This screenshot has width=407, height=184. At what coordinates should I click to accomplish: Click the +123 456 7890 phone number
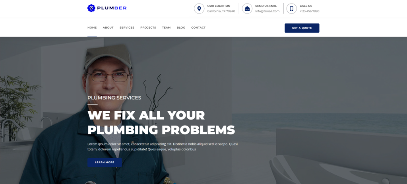click(309, 11)
